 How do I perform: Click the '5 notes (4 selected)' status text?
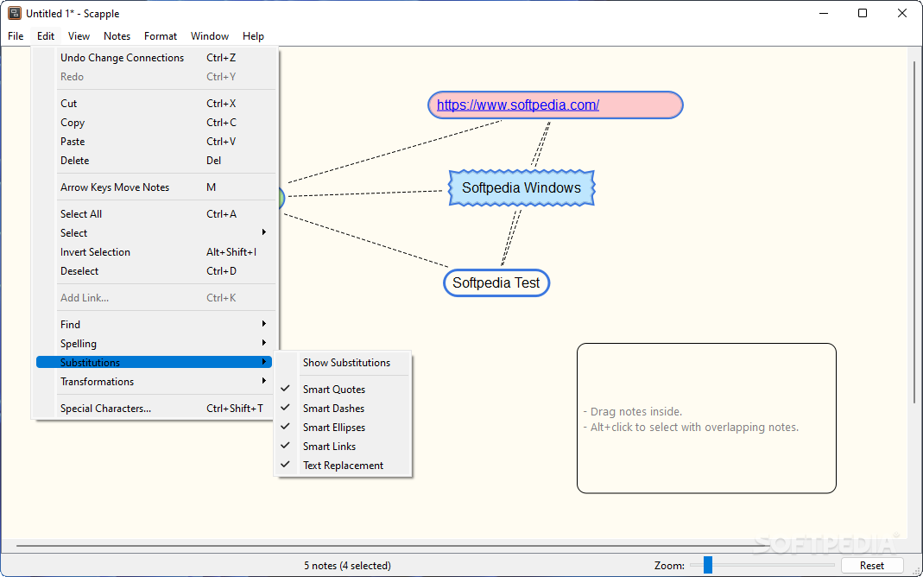pyautogui.click(x=347, y=565)
